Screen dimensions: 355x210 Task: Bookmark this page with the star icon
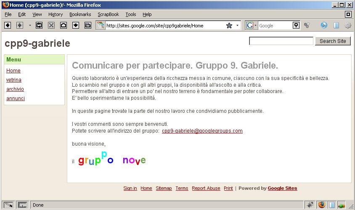click(x=229, y=26)
